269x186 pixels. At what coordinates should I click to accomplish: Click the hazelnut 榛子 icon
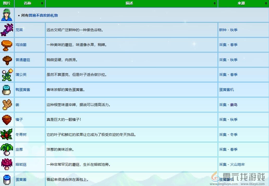point(7,119)
